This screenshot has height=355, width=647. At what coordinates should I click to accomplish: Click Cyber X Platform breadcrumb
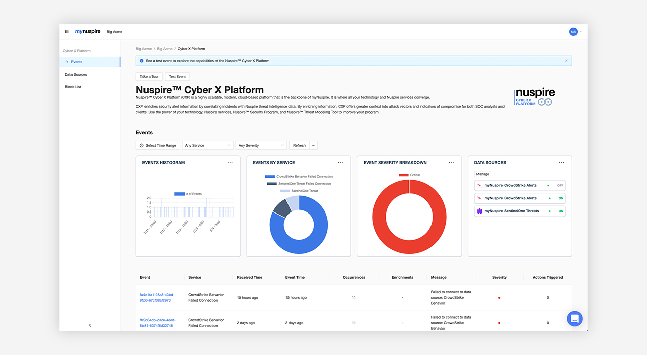(x=191, y=49)
